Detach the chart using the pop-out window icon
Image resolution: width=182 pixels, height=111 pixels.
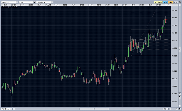click(x=180, y=2)
